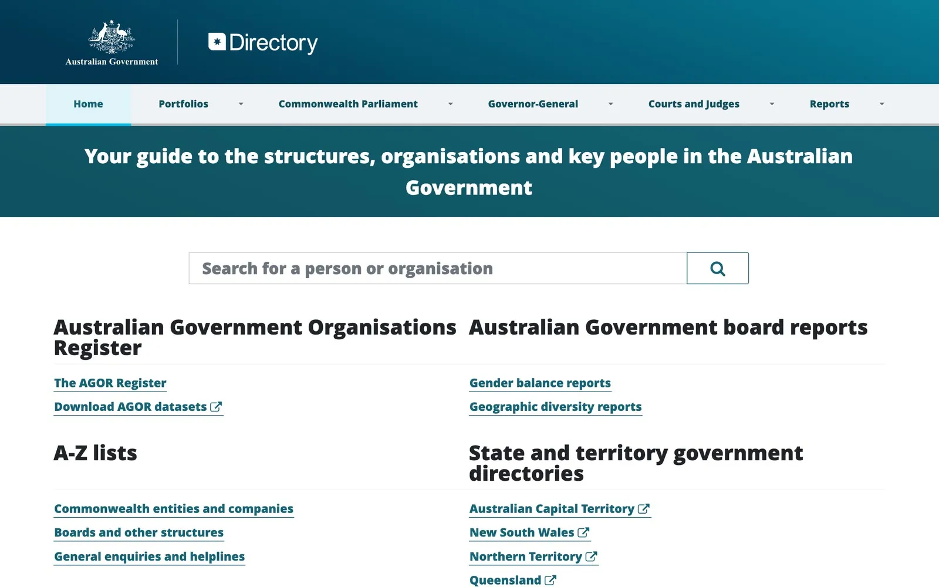The height and width of the screenshot is (587, 939).
Task: Open the Commonwealth Parliament menu item
Action: tap(348, 104)
